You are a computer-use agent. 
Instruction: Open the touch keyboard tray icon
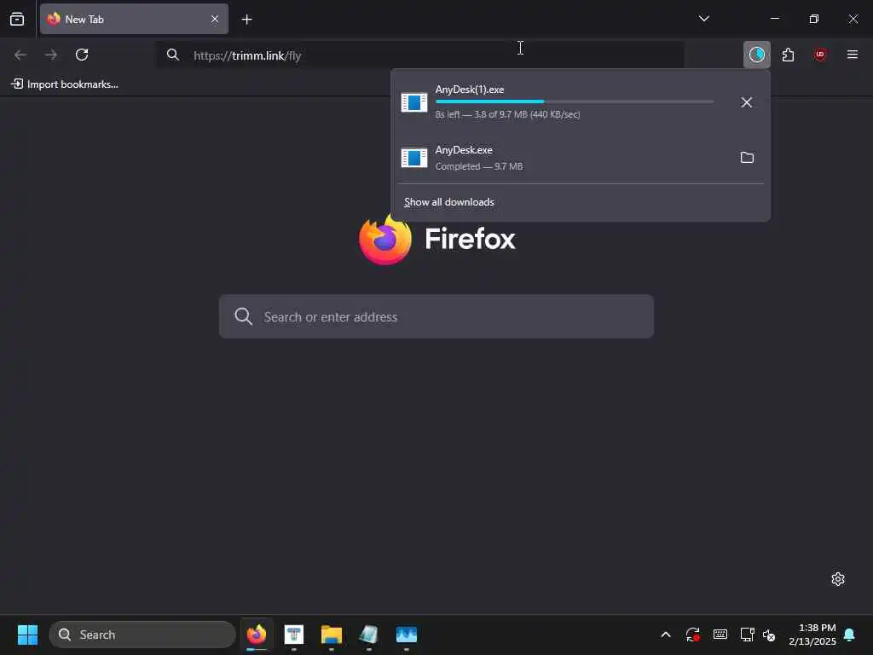pos(720,635)
